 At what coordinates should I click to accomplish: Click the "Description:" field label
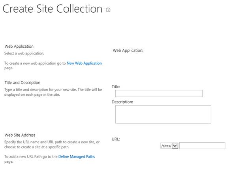(x=122, y=102)
